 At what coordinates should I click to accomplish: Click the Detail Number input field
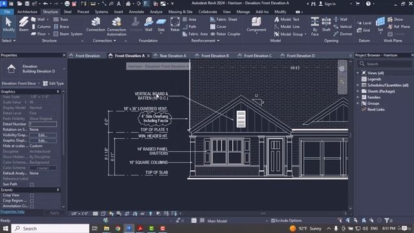[x=43, y=124]
